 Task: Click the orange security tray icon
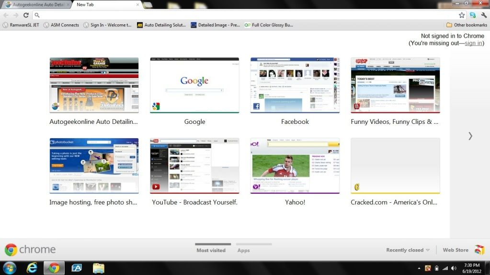pos(428,268)
